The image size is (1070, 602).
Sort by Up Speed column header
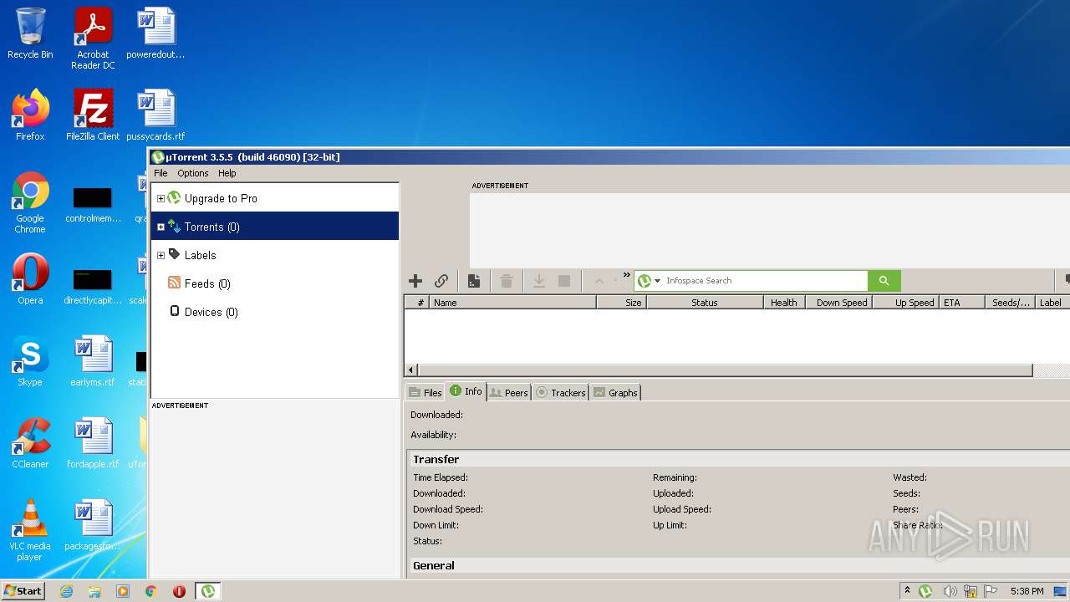pos(906,303)
